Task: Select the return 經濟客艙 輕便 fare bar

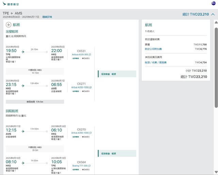Action: pyautogui.click(x=117, y=154)
